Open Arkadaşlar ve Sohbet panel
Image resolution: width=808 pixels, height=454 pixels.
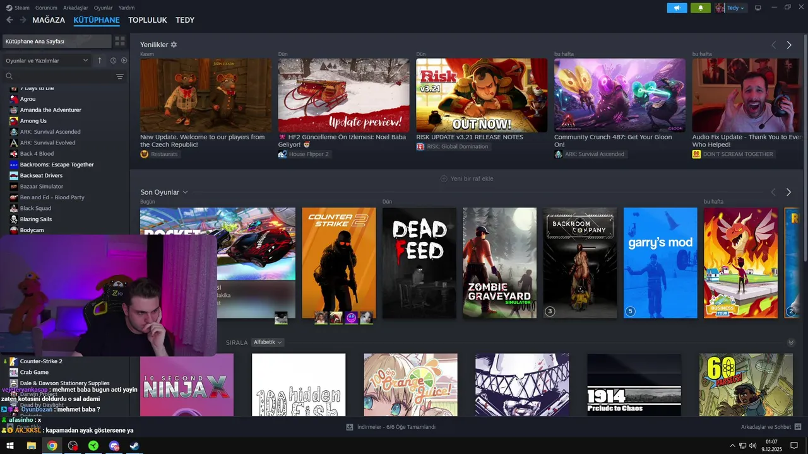(x=771, y=427)
